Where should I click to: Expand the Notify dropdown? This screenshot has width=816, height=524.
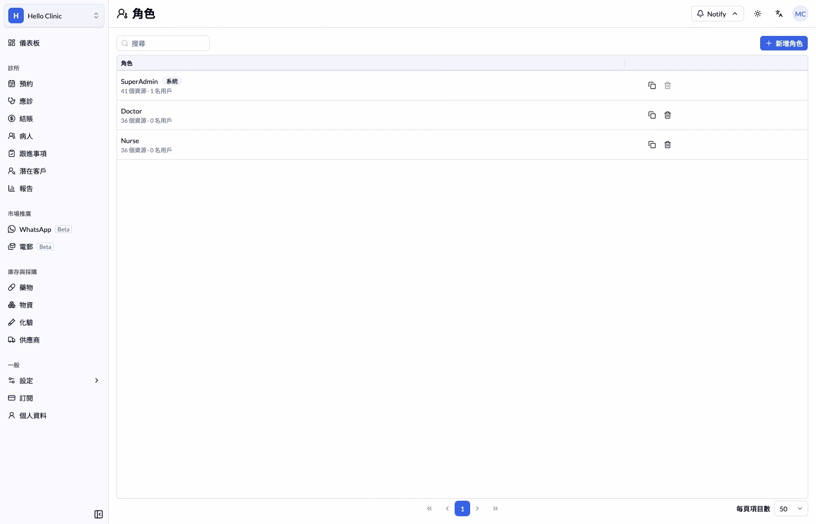point(717,14)
